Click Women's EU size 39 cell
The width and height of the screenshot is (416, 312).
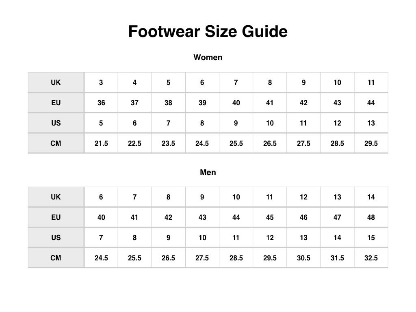(202, 103)
